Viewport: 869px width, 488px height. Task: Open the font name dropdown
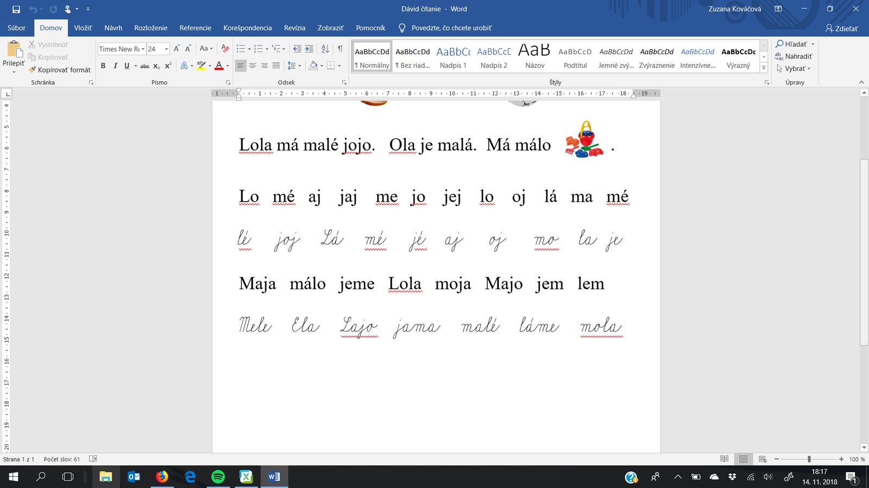coord(143,49)
